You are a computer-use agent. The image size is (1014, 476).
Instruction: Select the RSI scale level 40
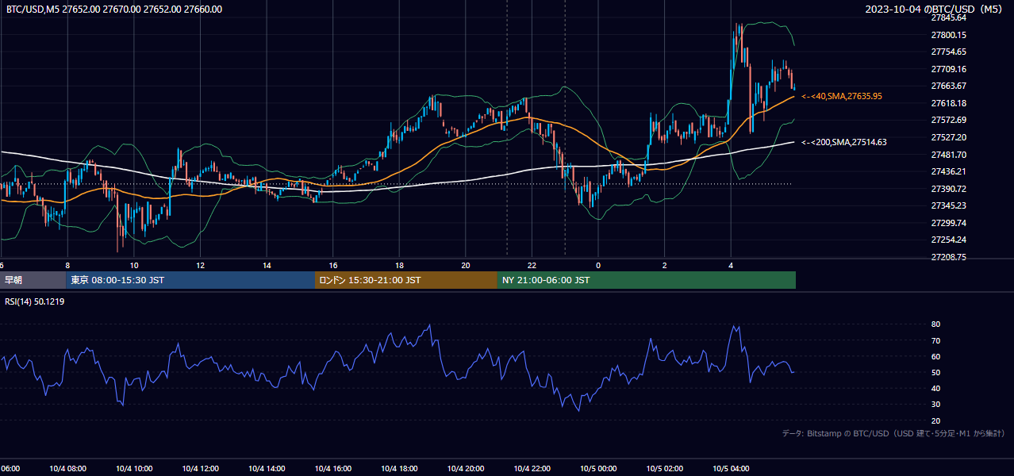click(935, 388)
